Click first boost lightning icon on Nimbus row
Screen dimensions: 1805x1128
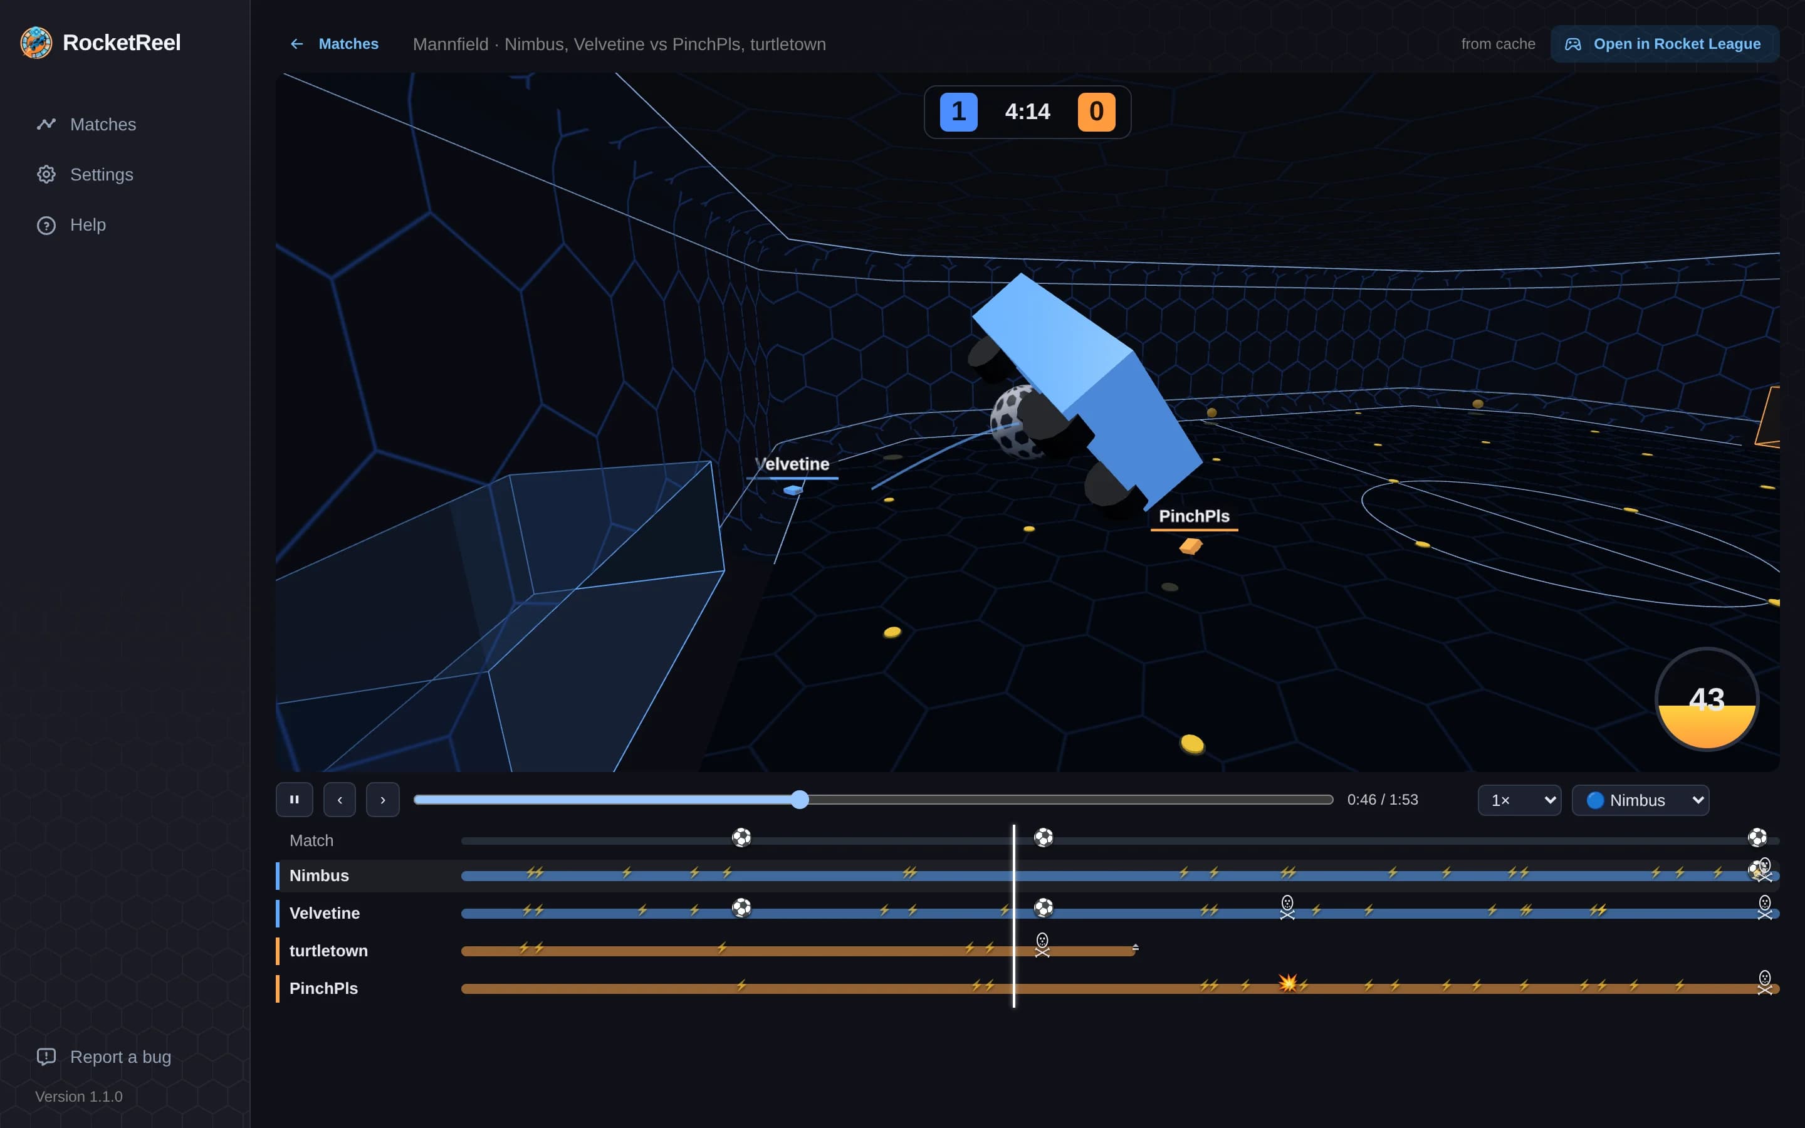click(x=531, y=872)
